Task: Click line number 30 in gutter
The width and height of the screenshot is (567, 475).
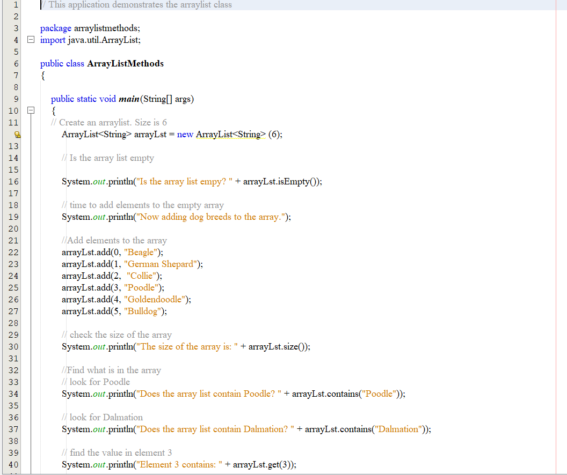Action: pyautogui.click(x=13, y=347)
